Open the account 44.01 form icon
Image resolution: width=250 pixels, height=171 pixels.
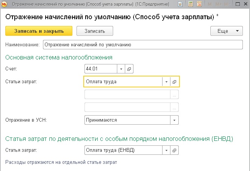[129, 69]
